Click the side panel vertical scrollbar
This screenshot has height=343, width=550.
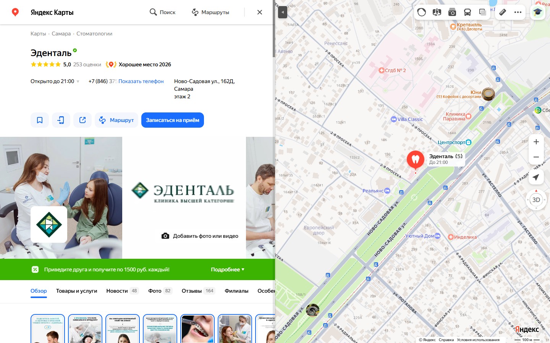click(273, 29)
